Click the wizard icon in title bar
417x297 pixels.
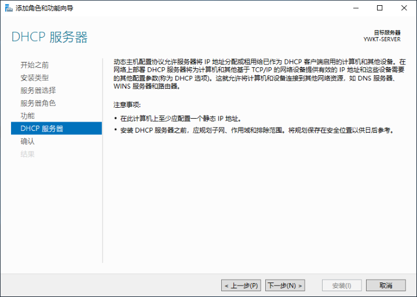click(9, 8)
